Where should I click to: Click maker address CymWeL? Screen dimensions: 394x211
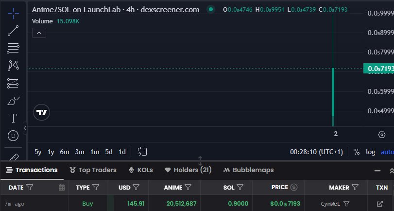[x=330, y=204]
